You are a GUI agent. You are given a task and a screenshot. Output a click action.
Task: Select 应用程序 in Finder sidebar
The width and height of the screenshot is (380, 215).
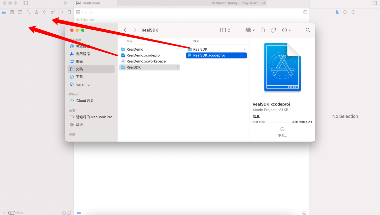pyautogui.click(x=91, y=54)
